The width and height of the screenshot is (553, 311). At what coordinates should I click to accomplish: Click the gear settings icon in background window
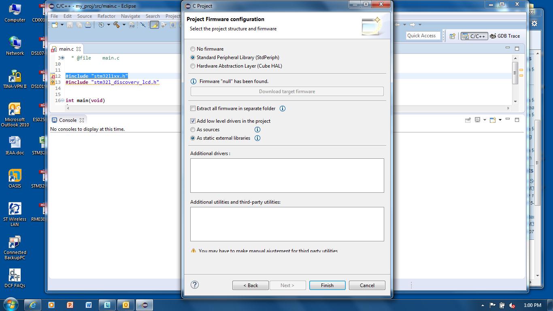534,23
